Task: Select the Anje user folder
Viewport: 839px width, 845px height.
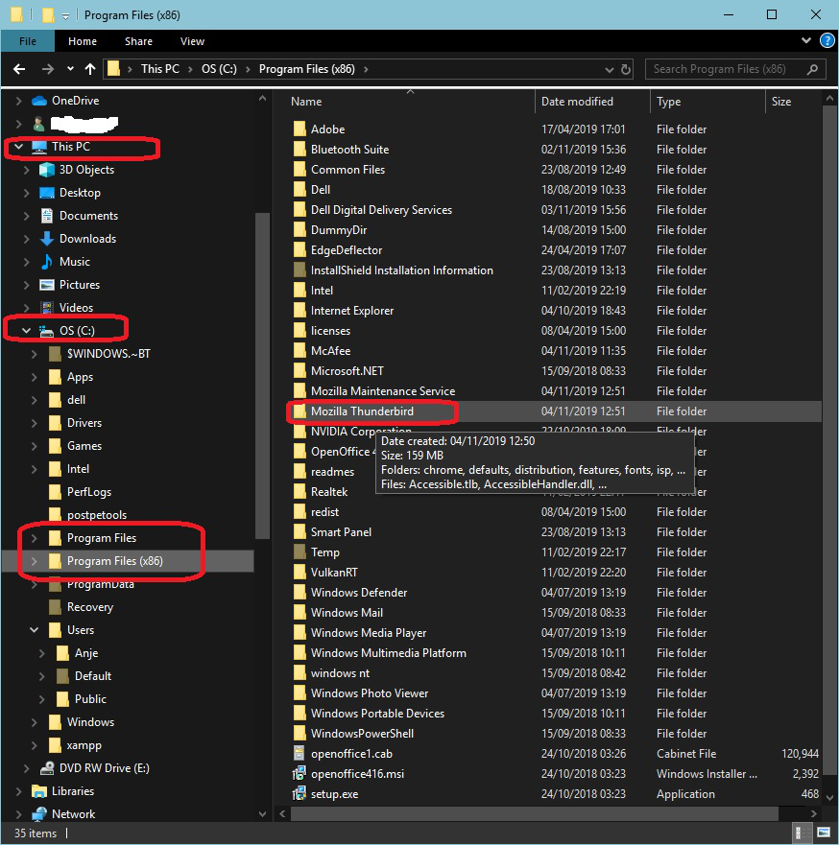Action: click(x=85, y=653)
